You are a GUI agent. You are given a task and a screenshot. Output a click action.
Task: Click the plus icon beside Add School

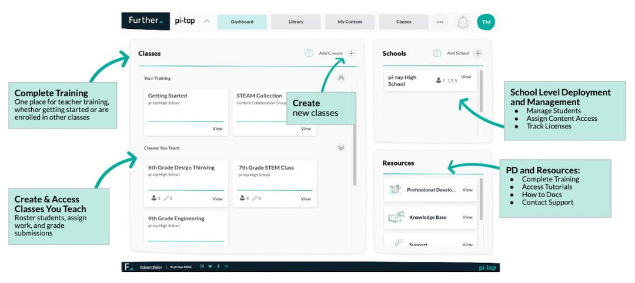pos(478,53)
